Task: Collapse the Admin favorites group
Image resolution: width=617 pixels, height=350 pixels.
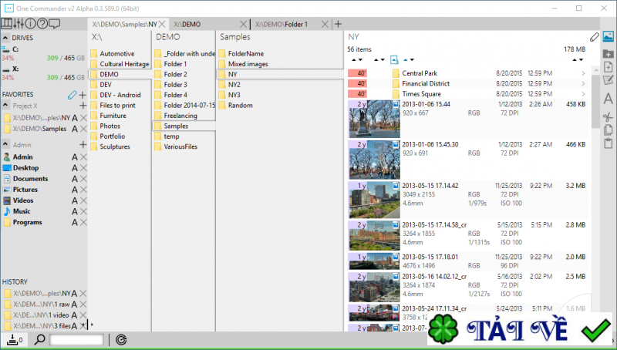Action: point(5,145)
